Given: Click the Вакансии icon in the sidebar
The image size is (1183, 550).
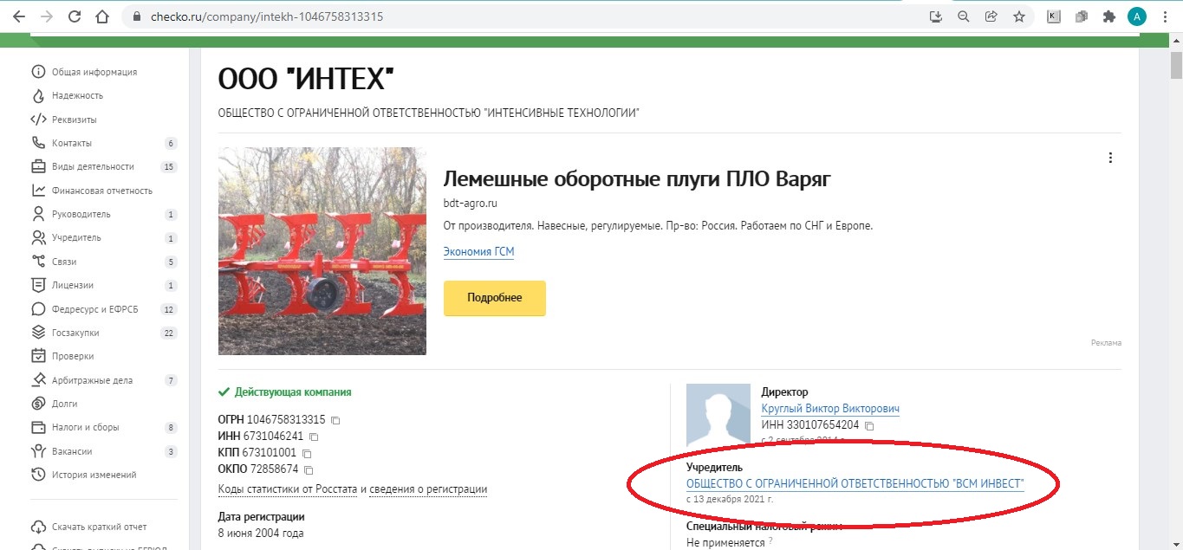Looking at the screenshot, I should tap(38, 451).
